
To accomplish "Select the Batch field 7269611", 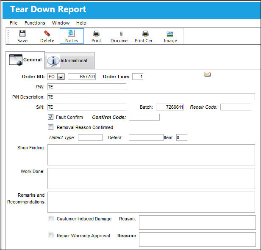I will (170, 107).
